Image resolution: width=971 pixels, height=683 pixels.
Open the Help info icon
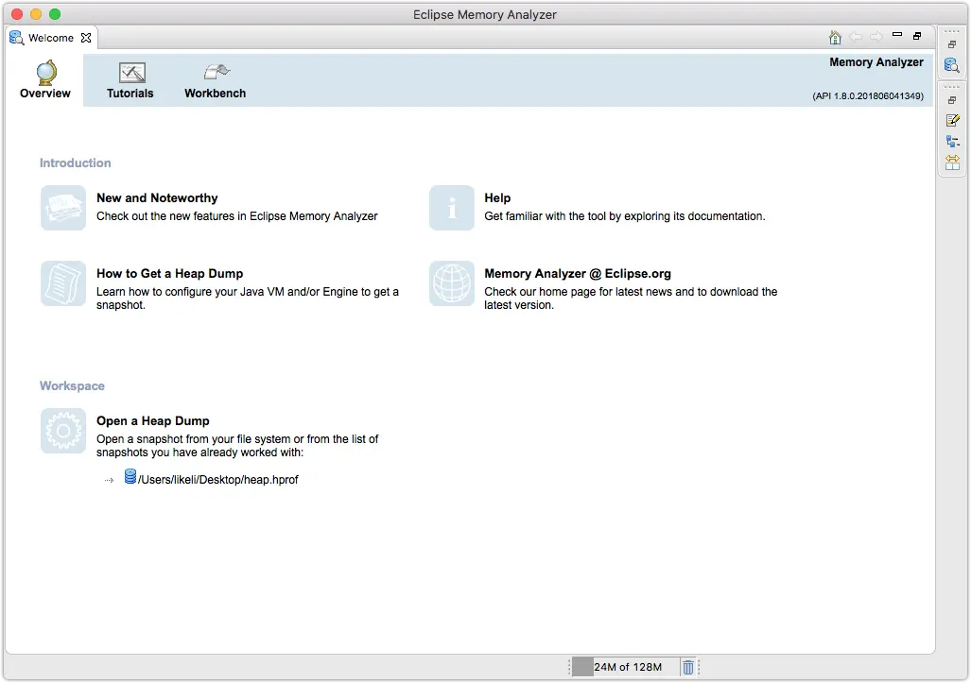tap(451, 208)
